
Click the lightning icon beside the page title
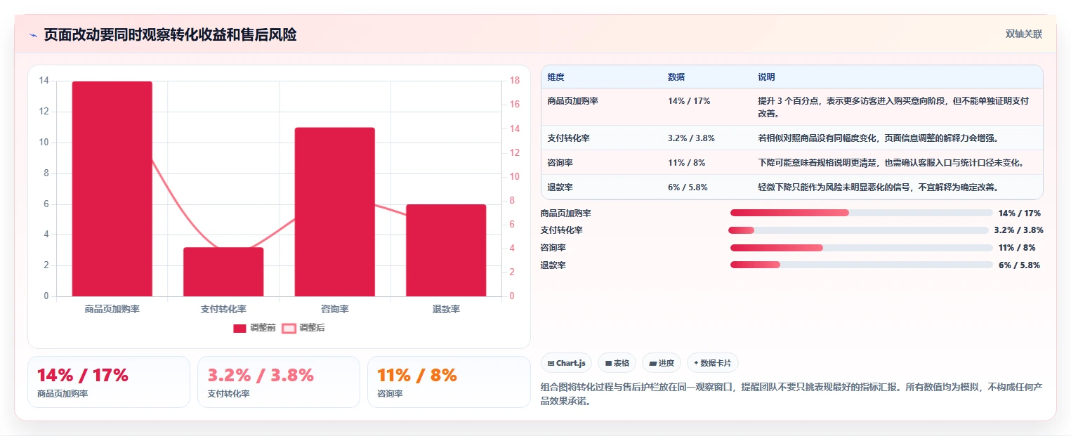[33, 35]
